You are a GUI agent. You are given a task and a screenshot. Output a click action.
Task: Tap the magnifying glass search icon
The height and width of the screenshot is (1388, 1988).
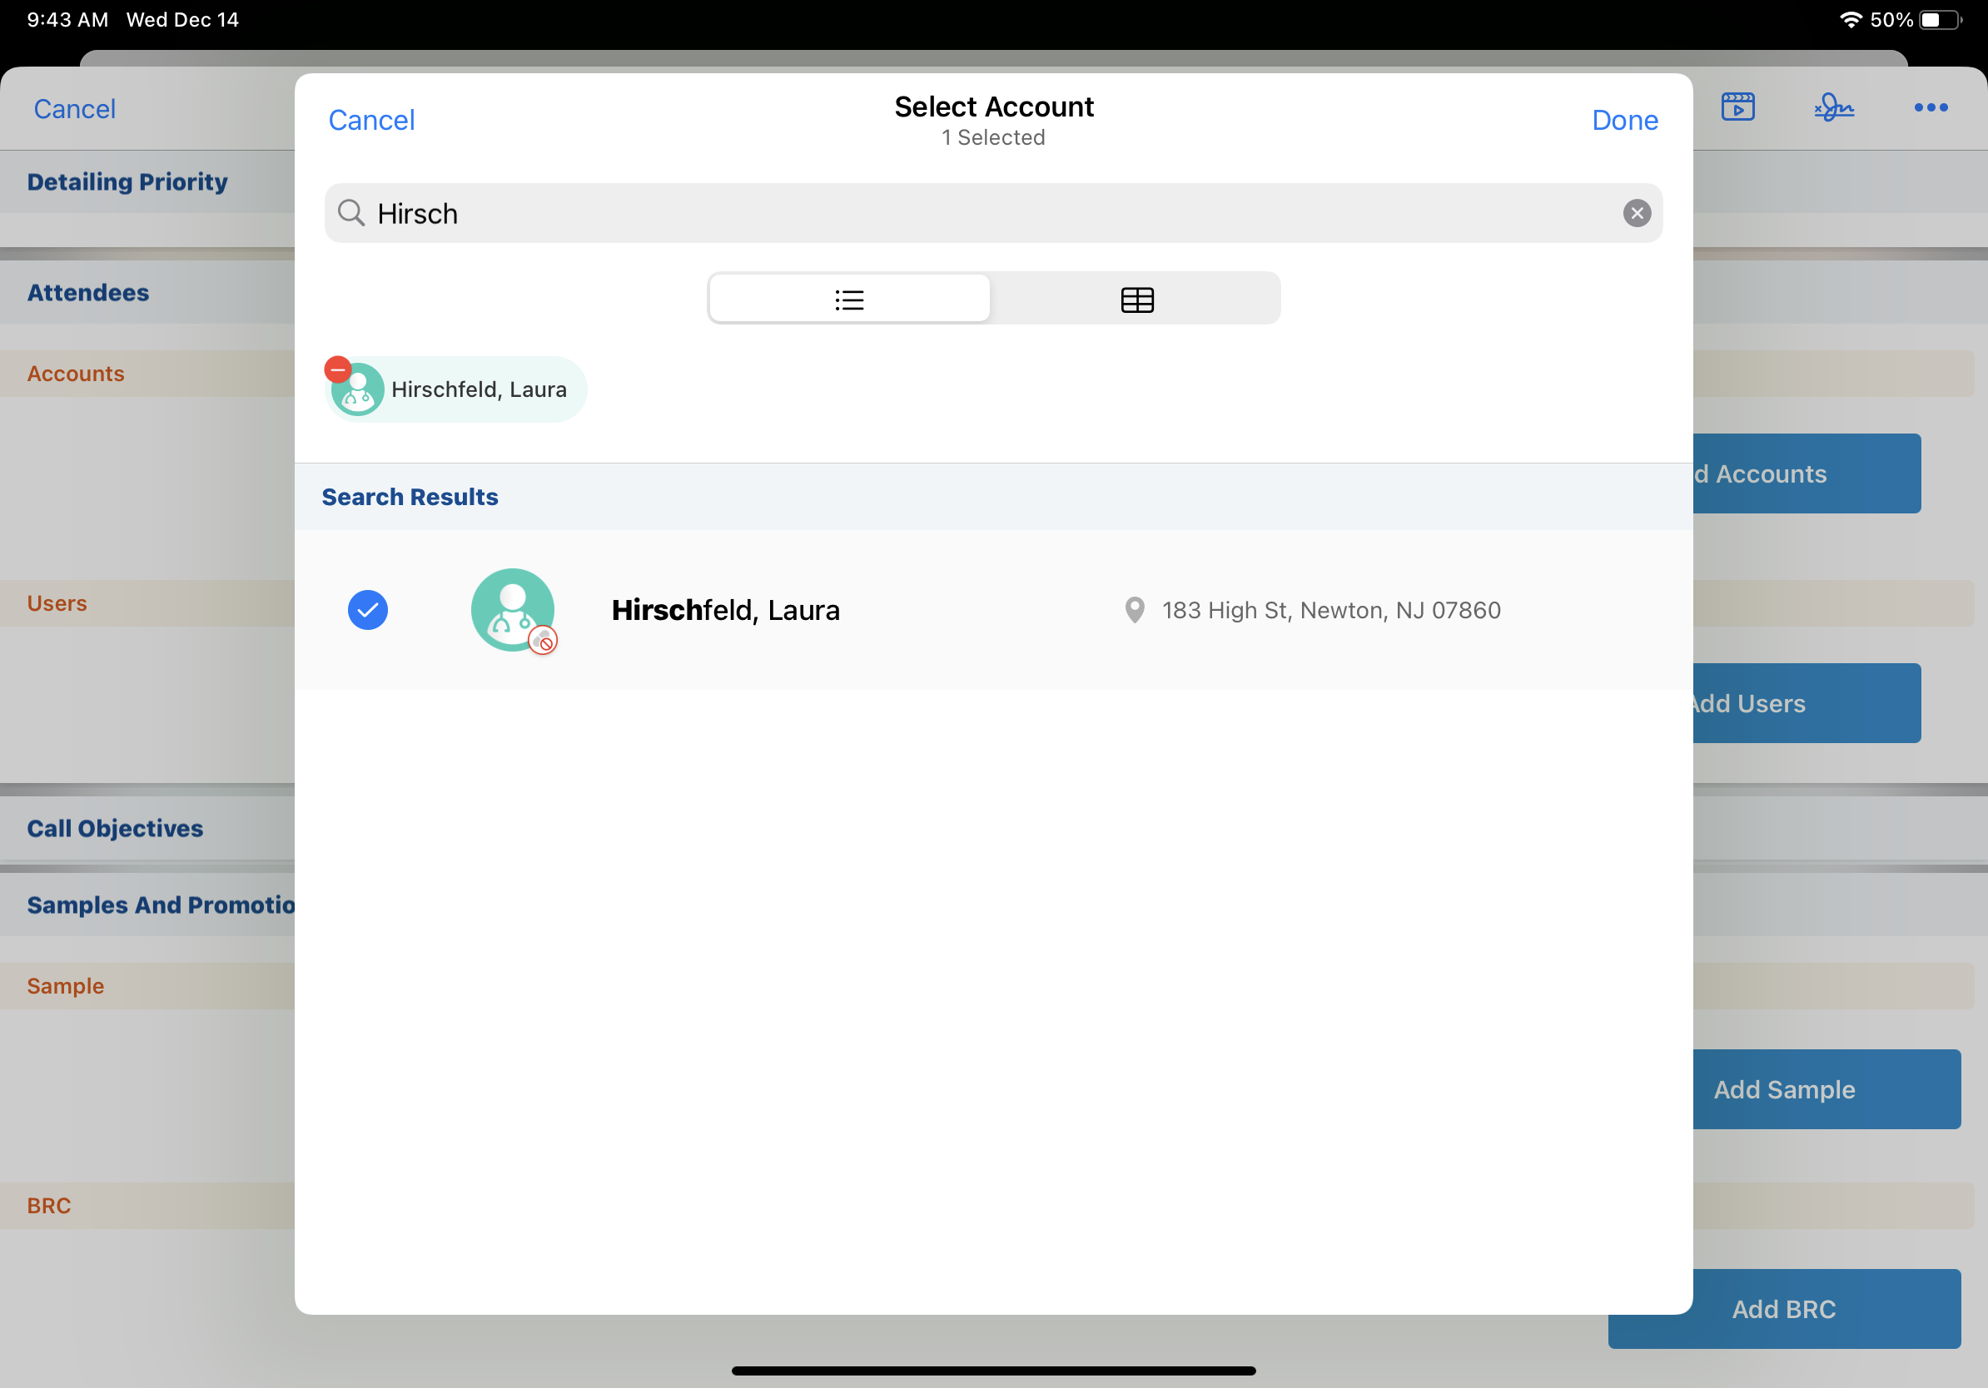point(350,213)
